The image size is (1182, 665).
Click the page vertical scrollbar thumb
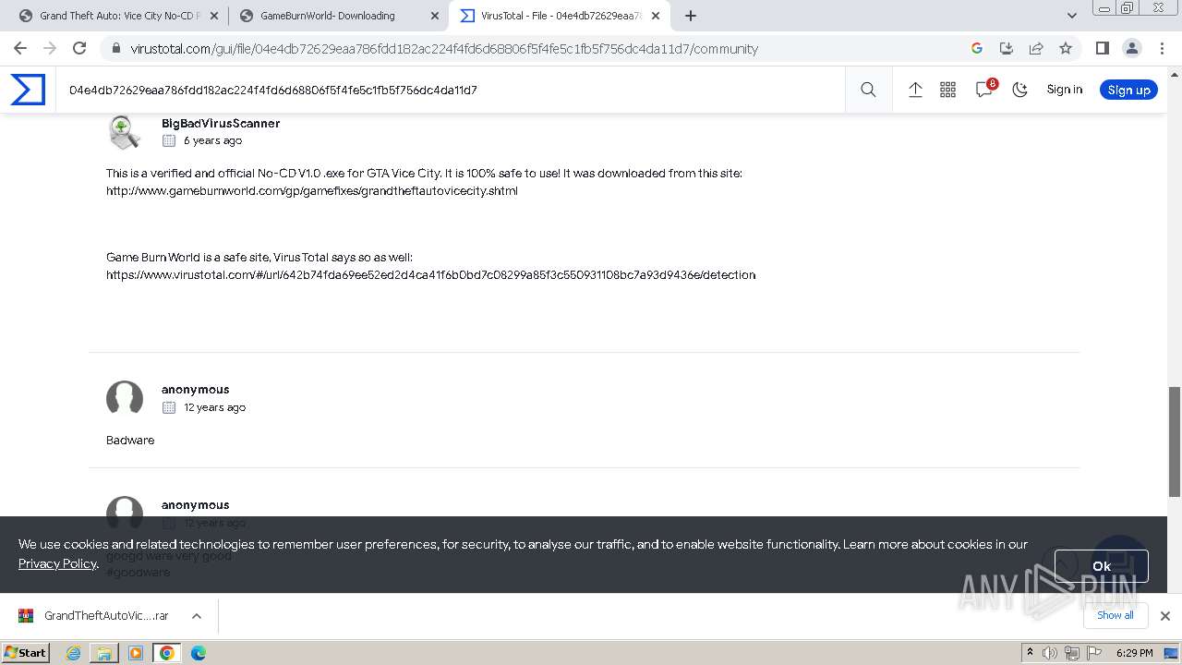[1175, 441]
